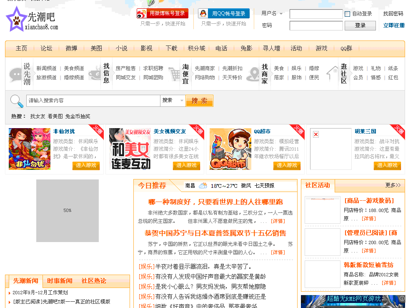Viewport: 408px width, 308px height.
Task: Open the 房产租售 link
Action: tap(126, 68)
